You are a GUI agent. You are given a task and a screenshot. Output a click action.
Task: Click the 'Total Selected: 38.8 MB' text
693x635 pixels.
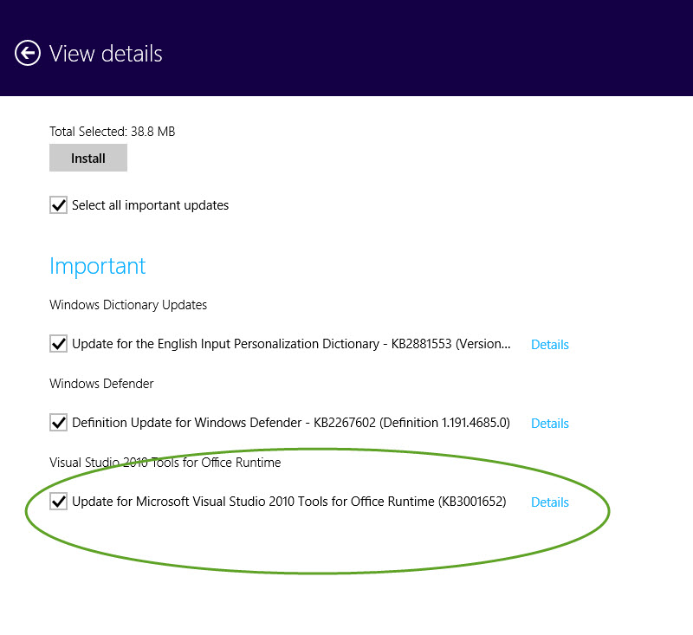[113, 132]
